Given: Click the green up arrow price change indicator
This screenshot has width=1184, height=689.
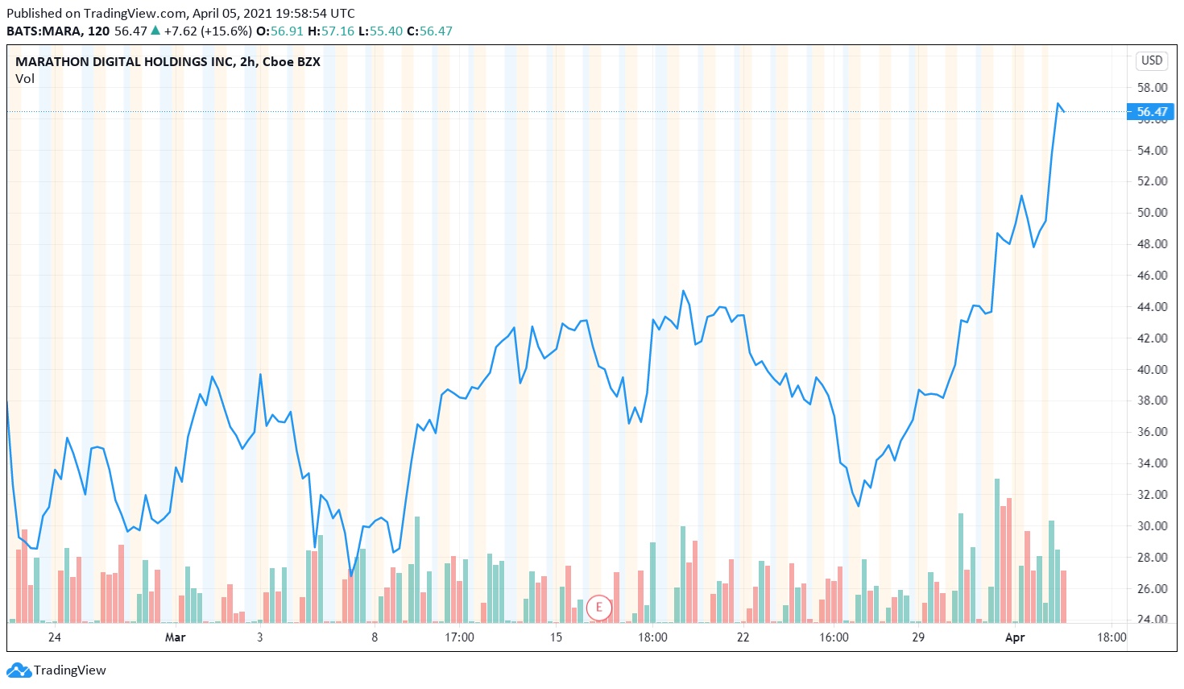Looking at the screenshot, I should pyautogui.click(x=155, y=31).
